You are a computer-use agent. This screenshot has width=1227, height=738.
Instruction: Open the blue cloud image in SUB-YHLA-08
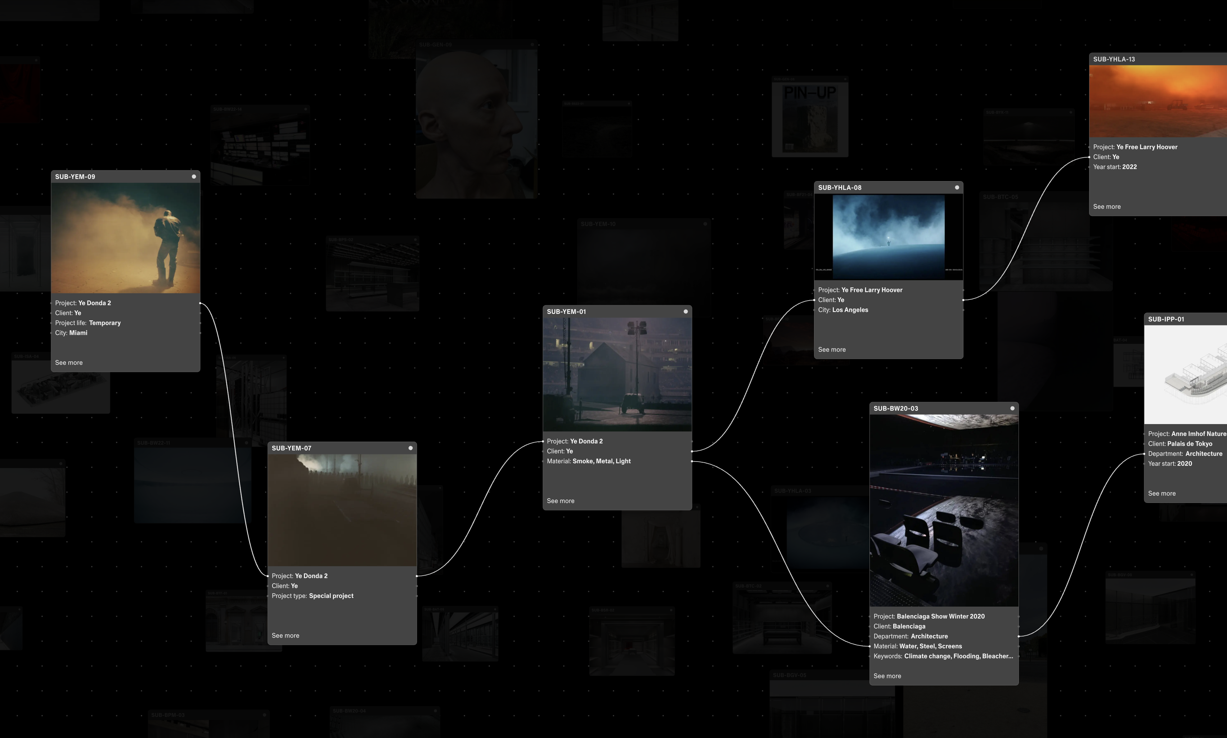[888, 237]
